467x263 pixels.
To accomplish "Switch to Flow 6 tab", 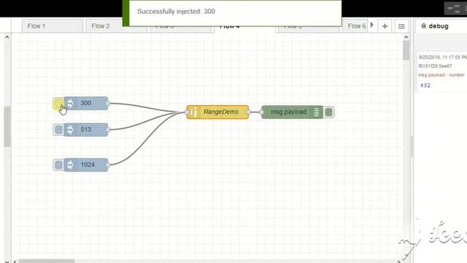I will 355,26.
